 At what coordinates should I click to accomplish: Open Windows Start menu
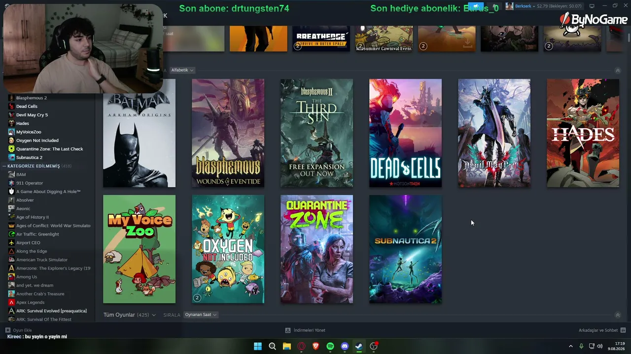pyautogui.click(x=258, y=346)
